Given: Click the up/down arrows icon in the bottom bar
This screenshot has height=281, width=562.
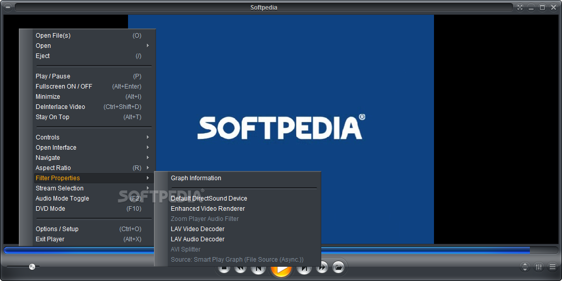Looking at the screenshot, I should 525,267.
